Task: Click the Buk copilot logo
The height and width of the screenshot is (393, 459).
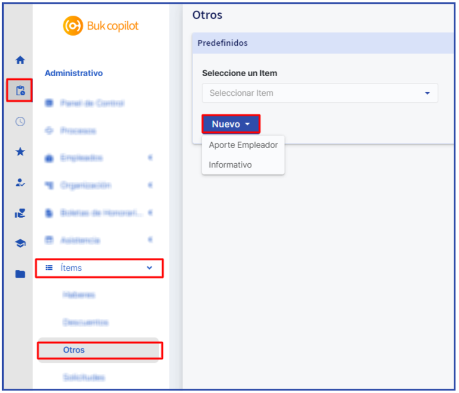Action: click(101, 26)
